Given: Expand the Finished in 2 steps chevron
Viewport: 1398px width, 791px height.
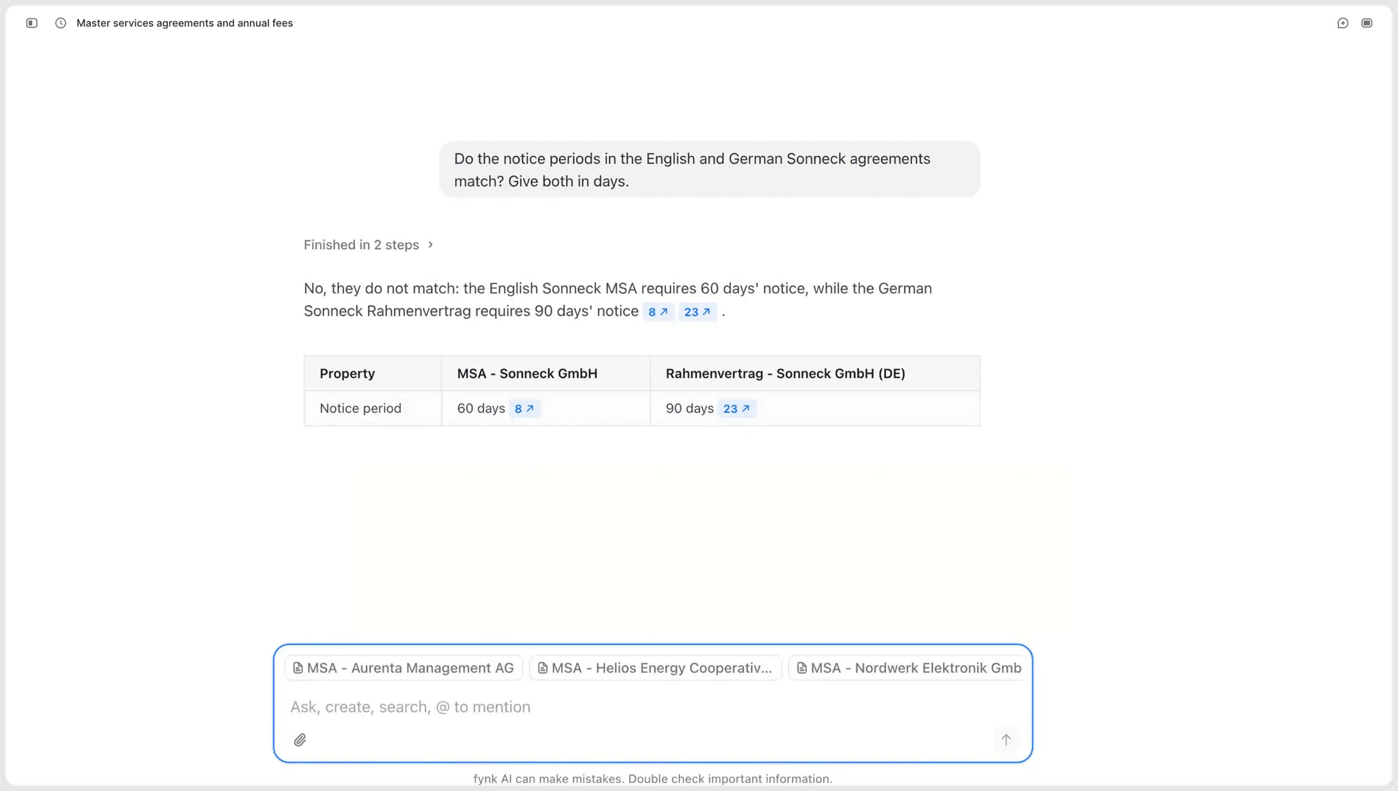Looking at the screenshot, I should click(430, 244).
